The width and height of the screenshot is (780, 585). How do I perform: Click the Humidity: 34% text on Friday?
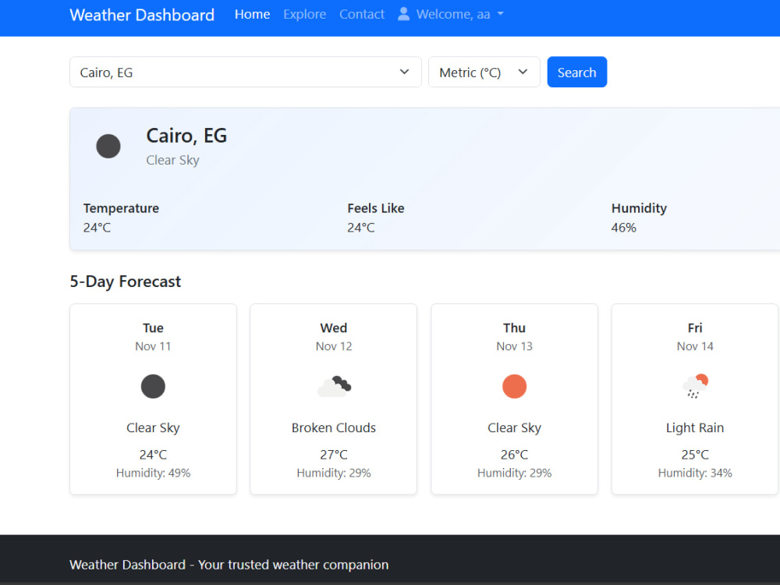click(695, 473)
